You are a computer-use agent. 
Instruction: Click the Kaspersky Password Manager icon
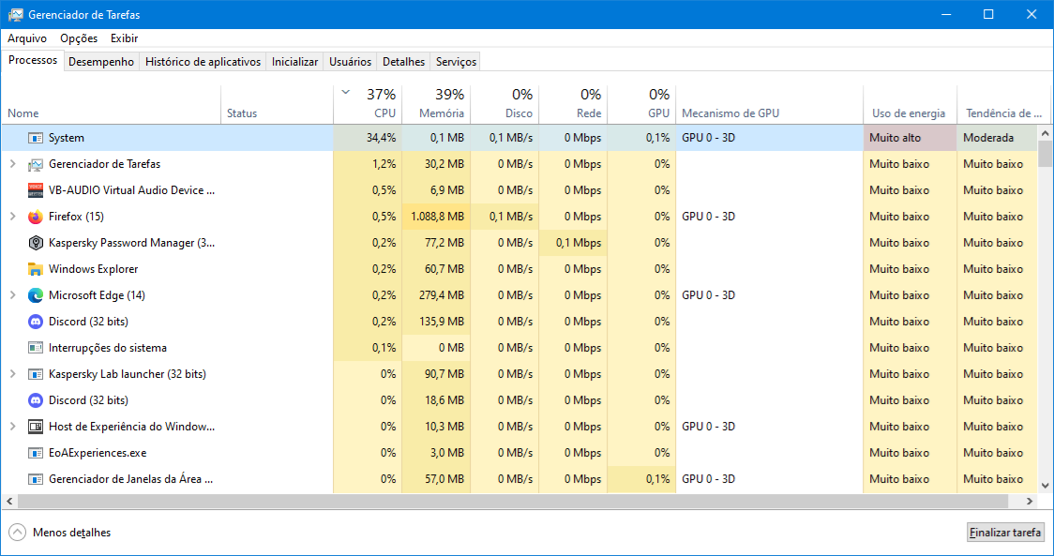click(x=36, y=243)
